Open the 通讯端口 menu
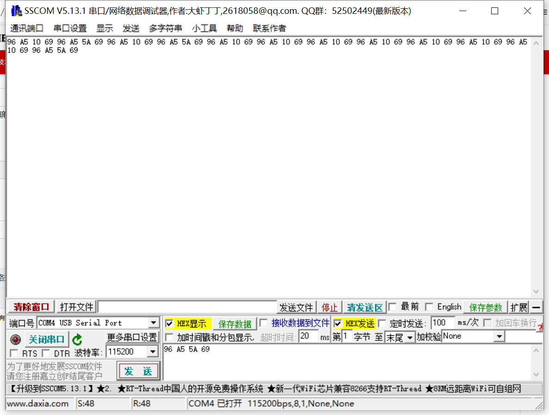Viewport: 549px width, 415px height. pos(27,28)
